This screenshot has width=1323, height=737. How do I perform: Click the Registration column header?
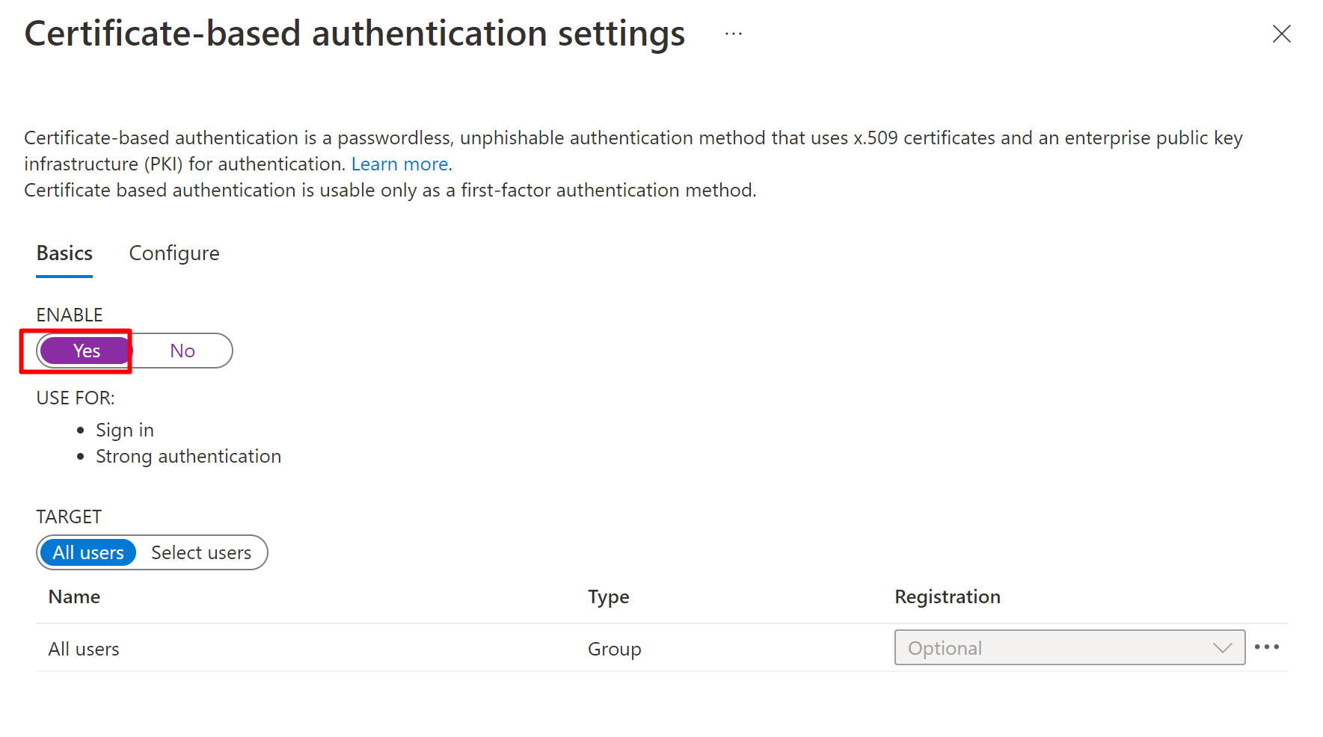point(947,597)
